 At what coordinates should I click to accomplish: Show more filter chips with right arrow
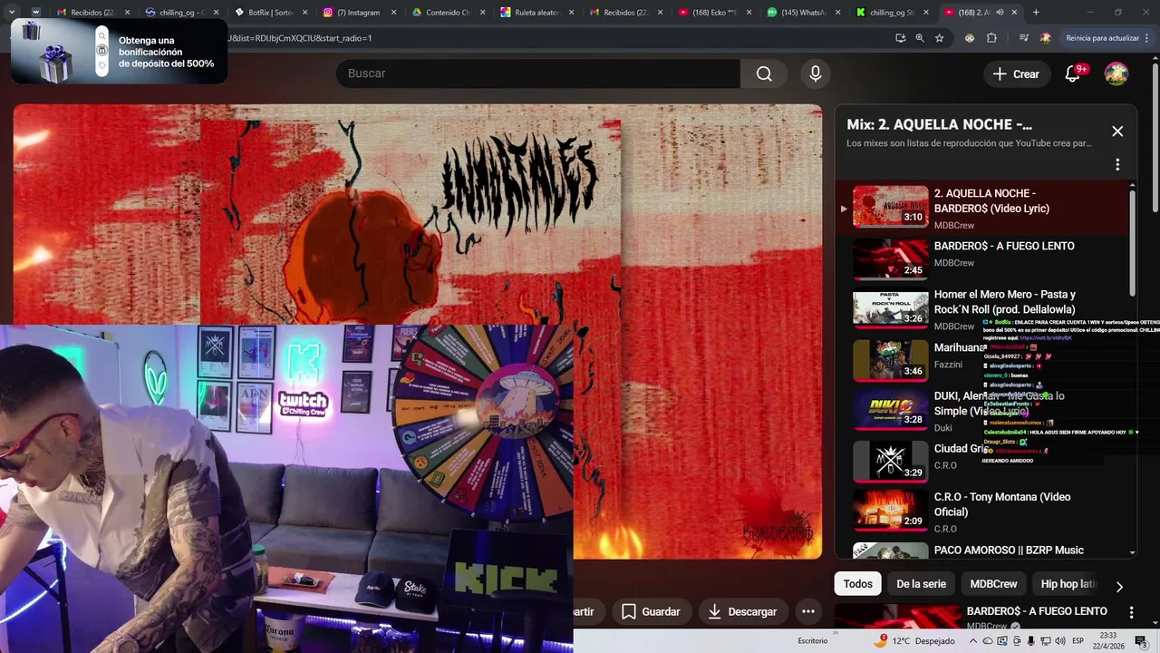coord(1119,587)
